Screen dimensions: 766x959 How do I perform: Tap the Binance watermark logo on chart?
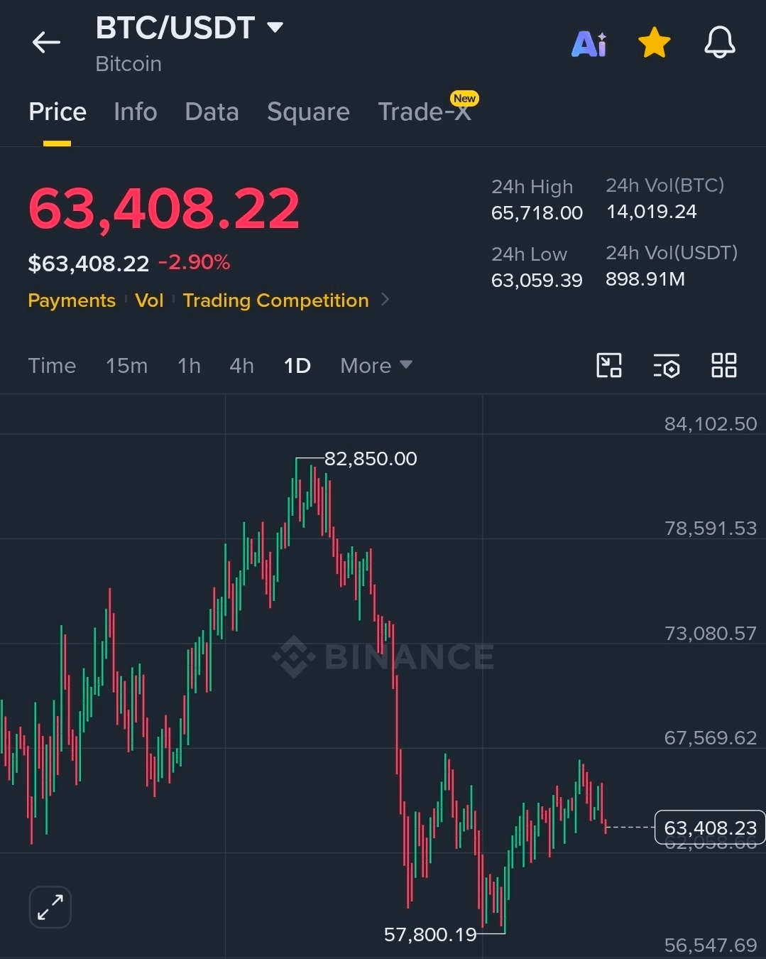383,656
